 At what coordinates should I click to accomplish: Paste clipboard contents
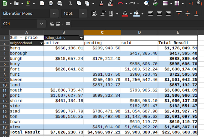[87, 3]
